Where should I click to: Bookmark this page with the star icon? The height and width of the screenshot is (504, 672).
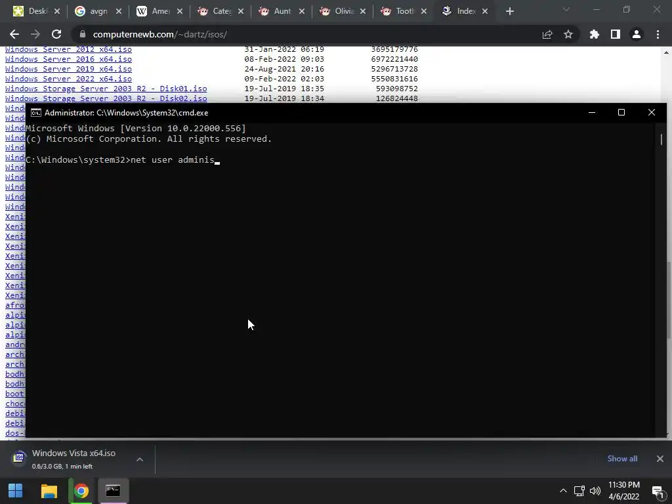[x=568, y=34]
